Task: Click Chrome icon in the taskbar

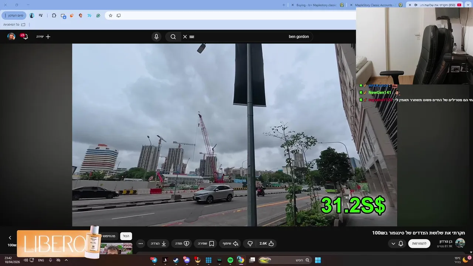Action: click(x=241, y=260)
